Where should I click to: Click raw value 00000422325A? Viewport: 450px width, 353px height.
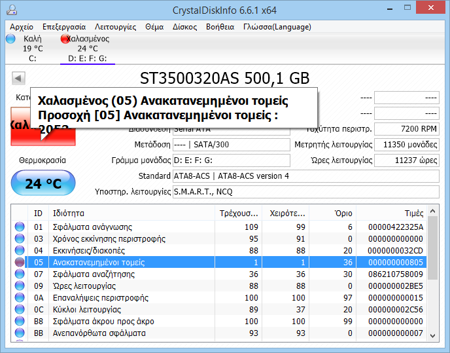click(x=396, y=227)
